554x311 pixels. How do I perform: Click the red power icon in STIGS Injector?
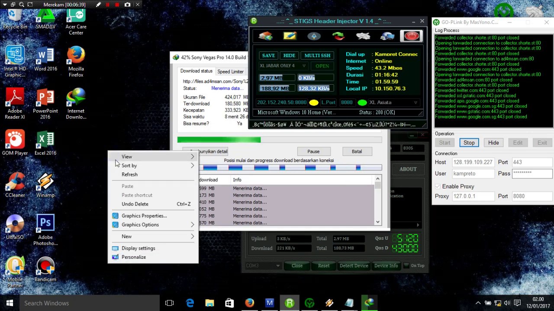point(412,36)
